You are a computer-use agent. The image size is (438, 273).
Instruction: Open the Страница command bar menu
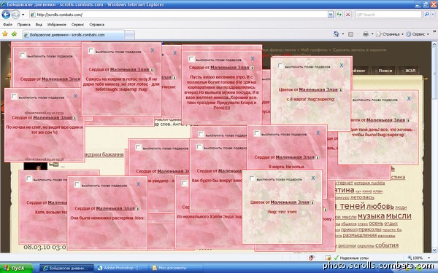coord(389,34)
